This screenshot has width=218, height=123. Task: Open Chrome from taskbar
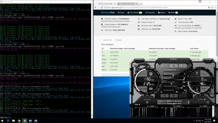click(19, 121)
